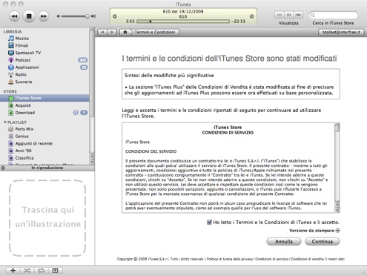Image resolution: width=367 pixels, height=276 pixels.
Task: Open Musica in the library
Action: (x=44, y=39)
